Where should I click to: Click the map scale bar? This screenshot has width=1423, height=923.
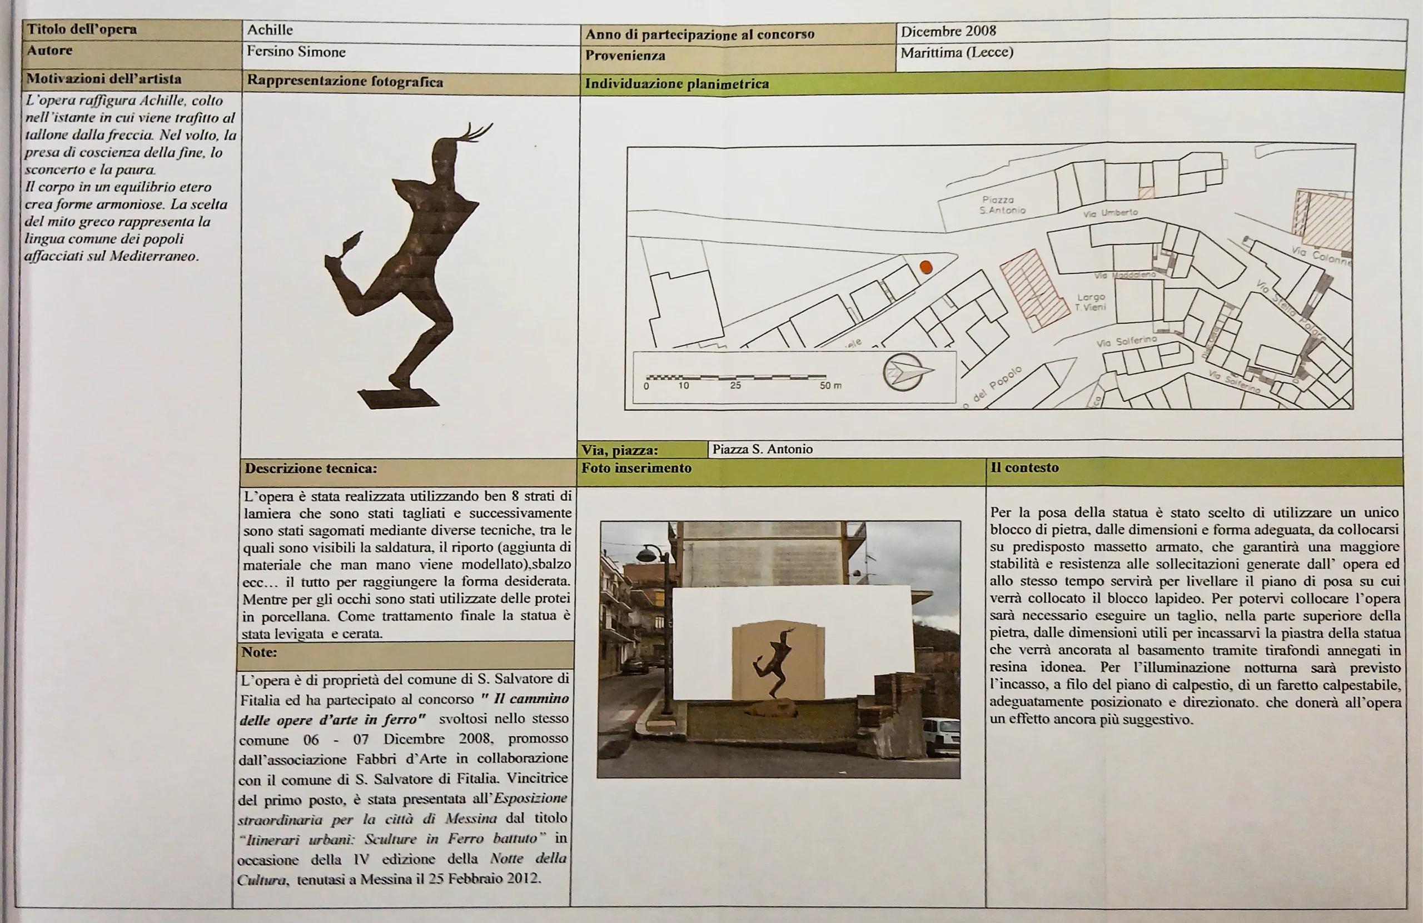pos(736,378)
